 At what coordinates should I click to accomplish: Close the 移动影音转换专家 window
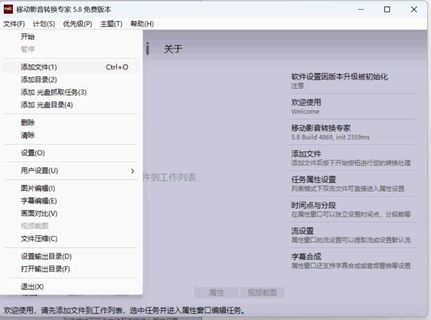point(414,9)
